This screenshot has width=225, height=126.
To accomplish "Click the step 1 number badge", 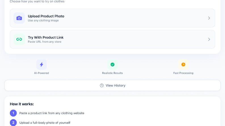I will [13, 113].
